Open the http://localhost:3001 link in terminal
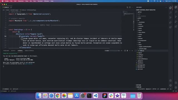This screenshot has width=178, height=100. pos(23,59)
